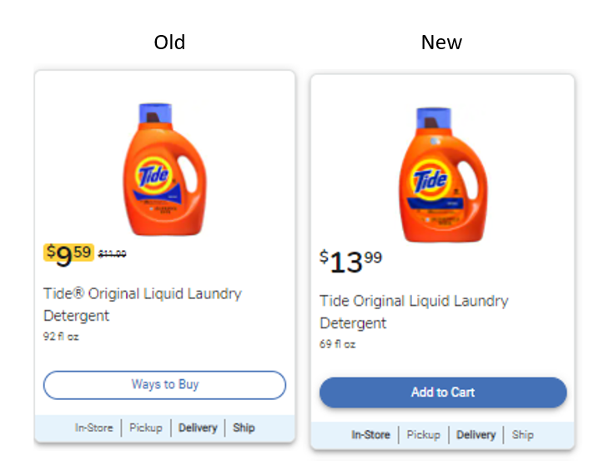Choose Delivery in the Old card

(197, 427)
